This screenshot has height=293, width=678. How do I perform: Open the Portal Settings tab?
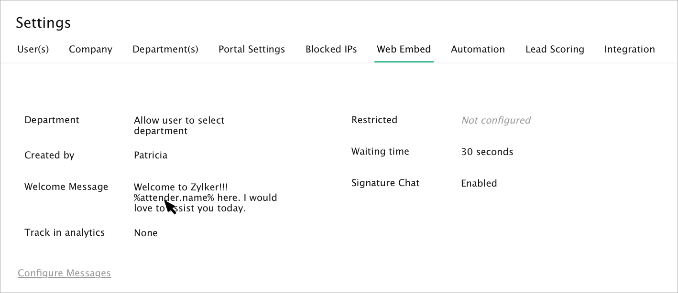tap(252, 49)
